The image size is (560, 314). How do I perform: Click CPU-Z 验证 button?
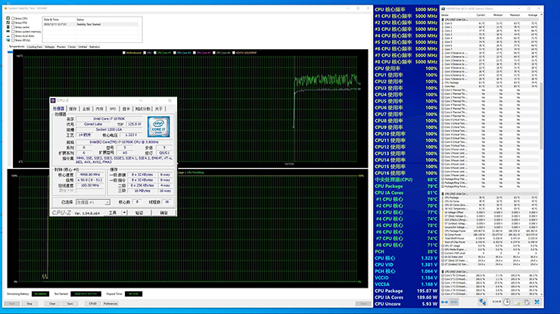coord(139,213)
